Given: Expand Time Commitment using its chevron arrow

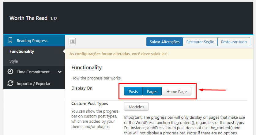Looking at the screenshot, I should (59, 72).
